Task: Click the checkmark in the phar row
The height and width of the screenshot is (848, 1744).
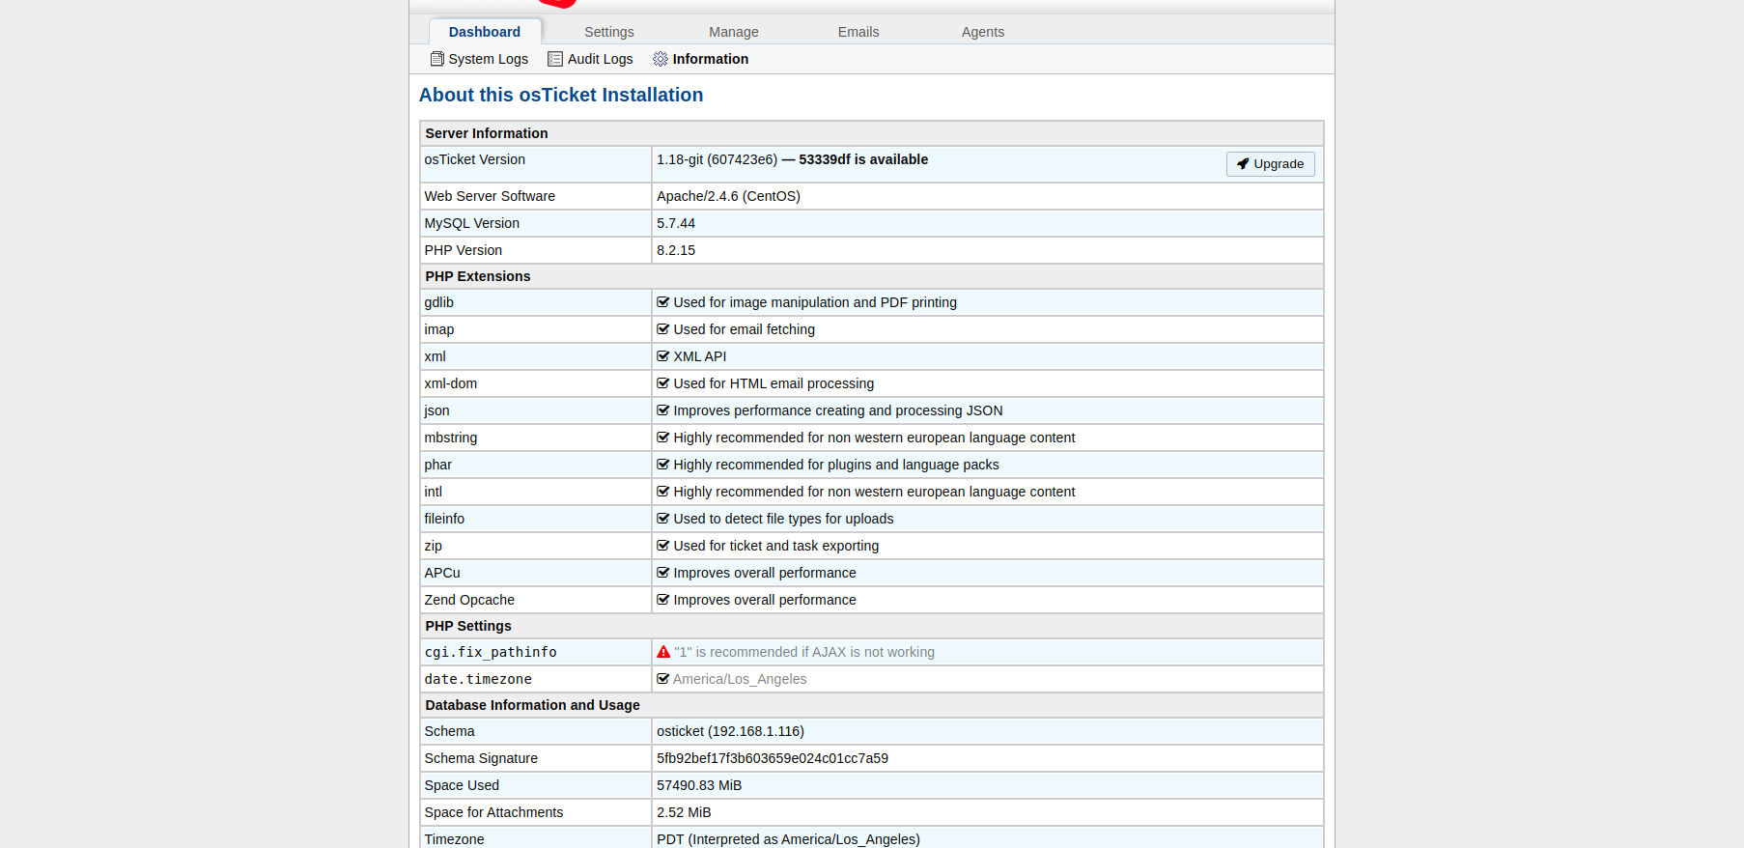Action: tap(663, 465)
